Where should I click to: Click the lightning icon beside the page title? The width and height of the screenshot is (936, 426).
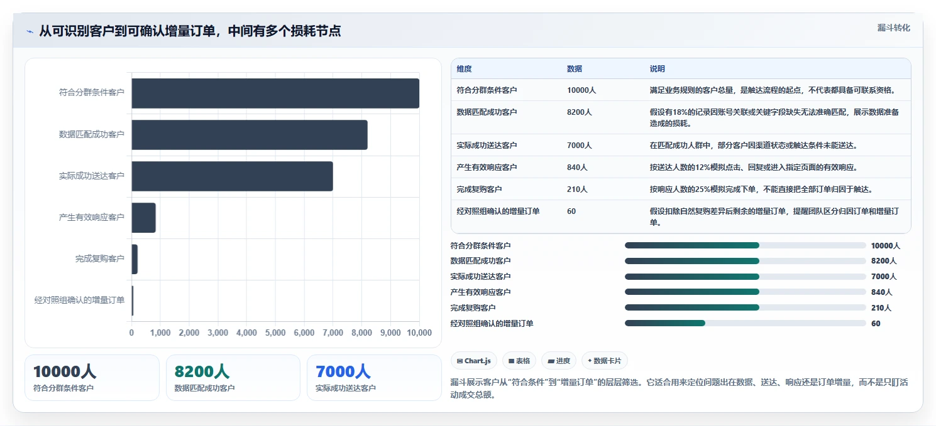(x=30, y=31)
